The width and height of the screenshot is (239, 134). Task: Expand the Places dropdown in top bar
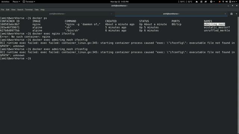pos(16,1)
